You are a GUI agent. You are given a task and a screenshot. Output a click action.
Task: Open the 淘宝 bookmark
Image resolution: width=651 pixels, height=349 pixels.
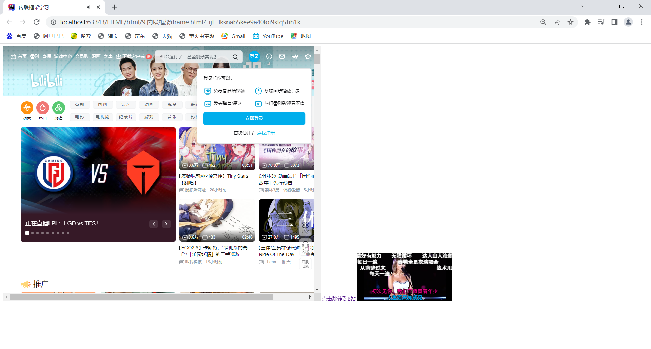pos(108,36)
